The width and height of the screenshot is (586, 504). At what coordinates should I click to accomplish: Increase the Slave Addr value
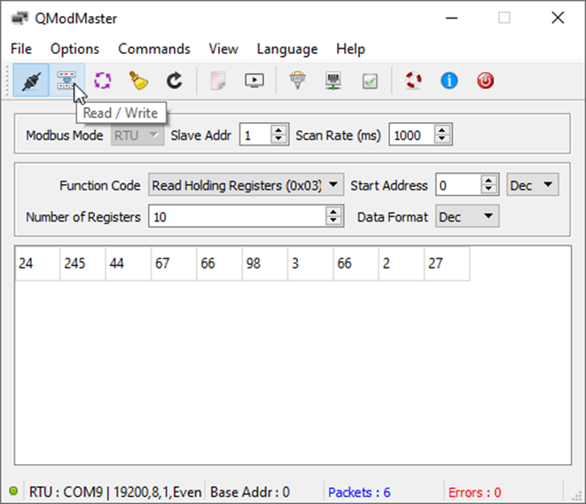click(278, 130)
